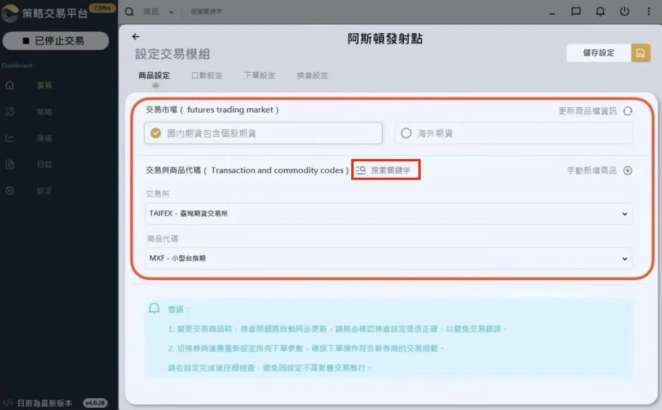Switch to the 下單設定 tab

pos(260,74)
